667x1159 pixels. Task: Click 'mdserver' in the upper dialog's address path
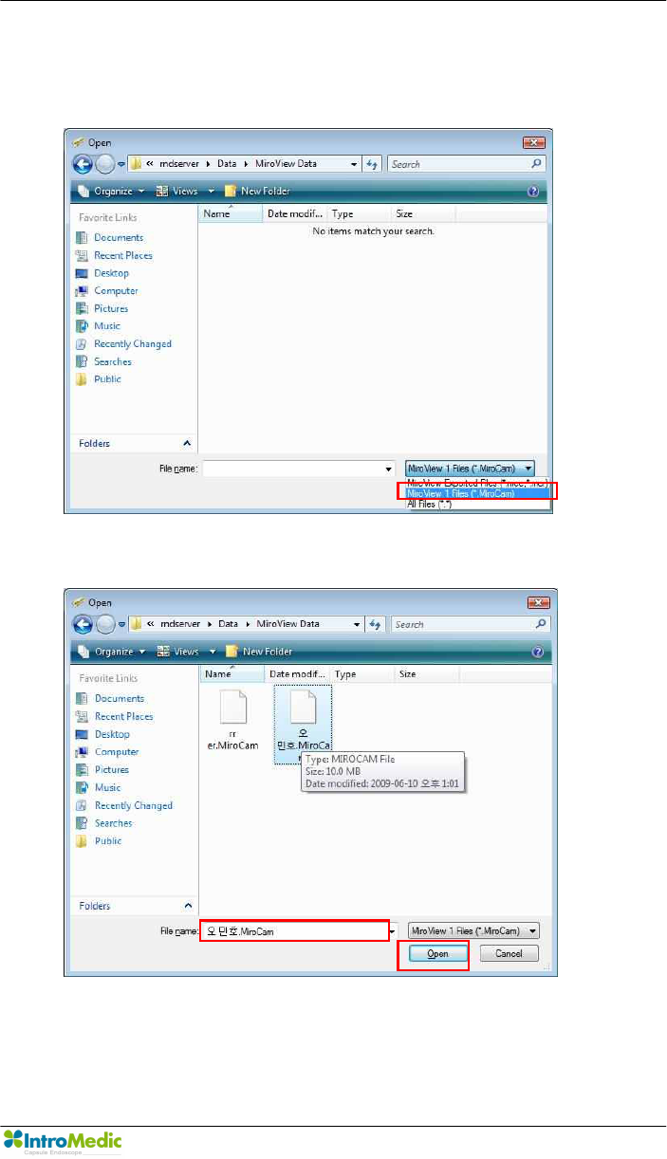[x=180, y=164]
